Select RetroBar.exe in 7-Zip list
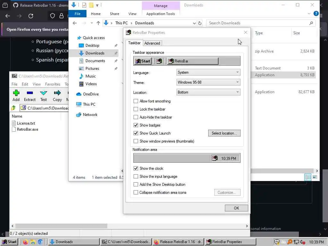This screenshot has width=328, height=246. pos(28,129)
